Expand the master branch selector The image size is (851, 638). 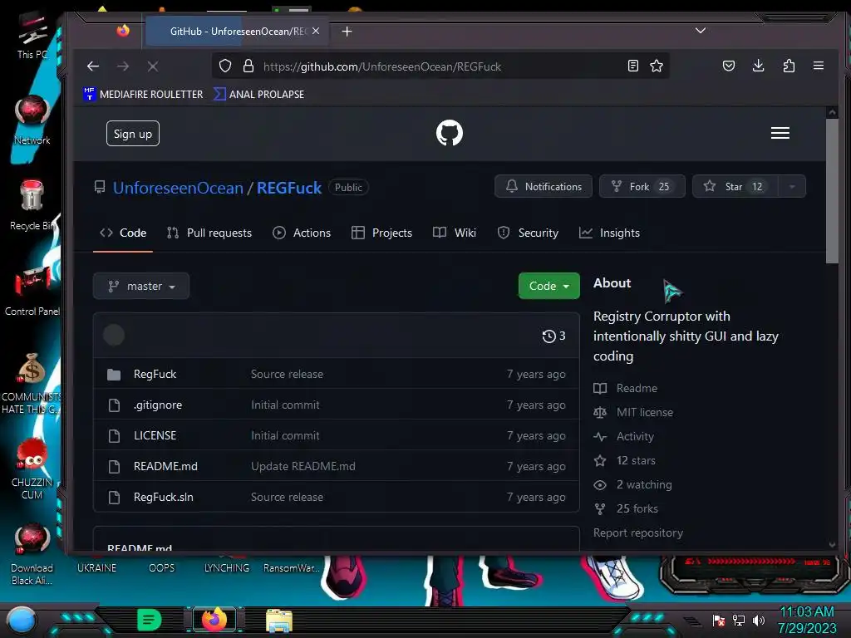click(141, 286)
